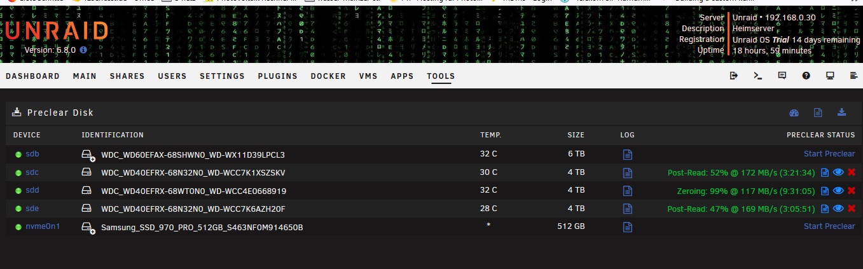863x269 pixels.
Task: Start Preclear on the sdb disk
Action: (x=829, y=154)
